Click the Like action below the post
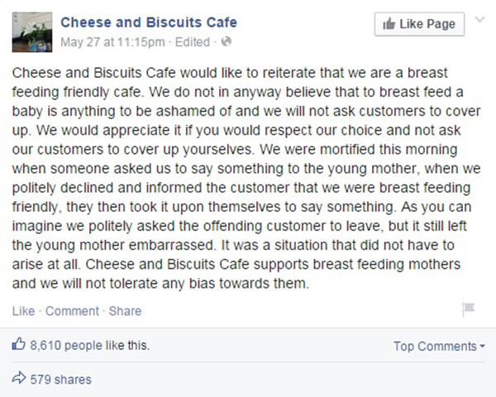Viewport: 496px width, 397px height. pyautogui.click(x=24, y=311)
